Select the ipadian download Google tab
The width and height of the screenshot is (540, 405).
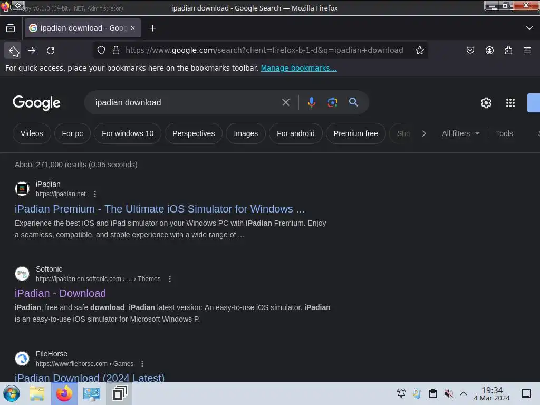coord(83,28)
